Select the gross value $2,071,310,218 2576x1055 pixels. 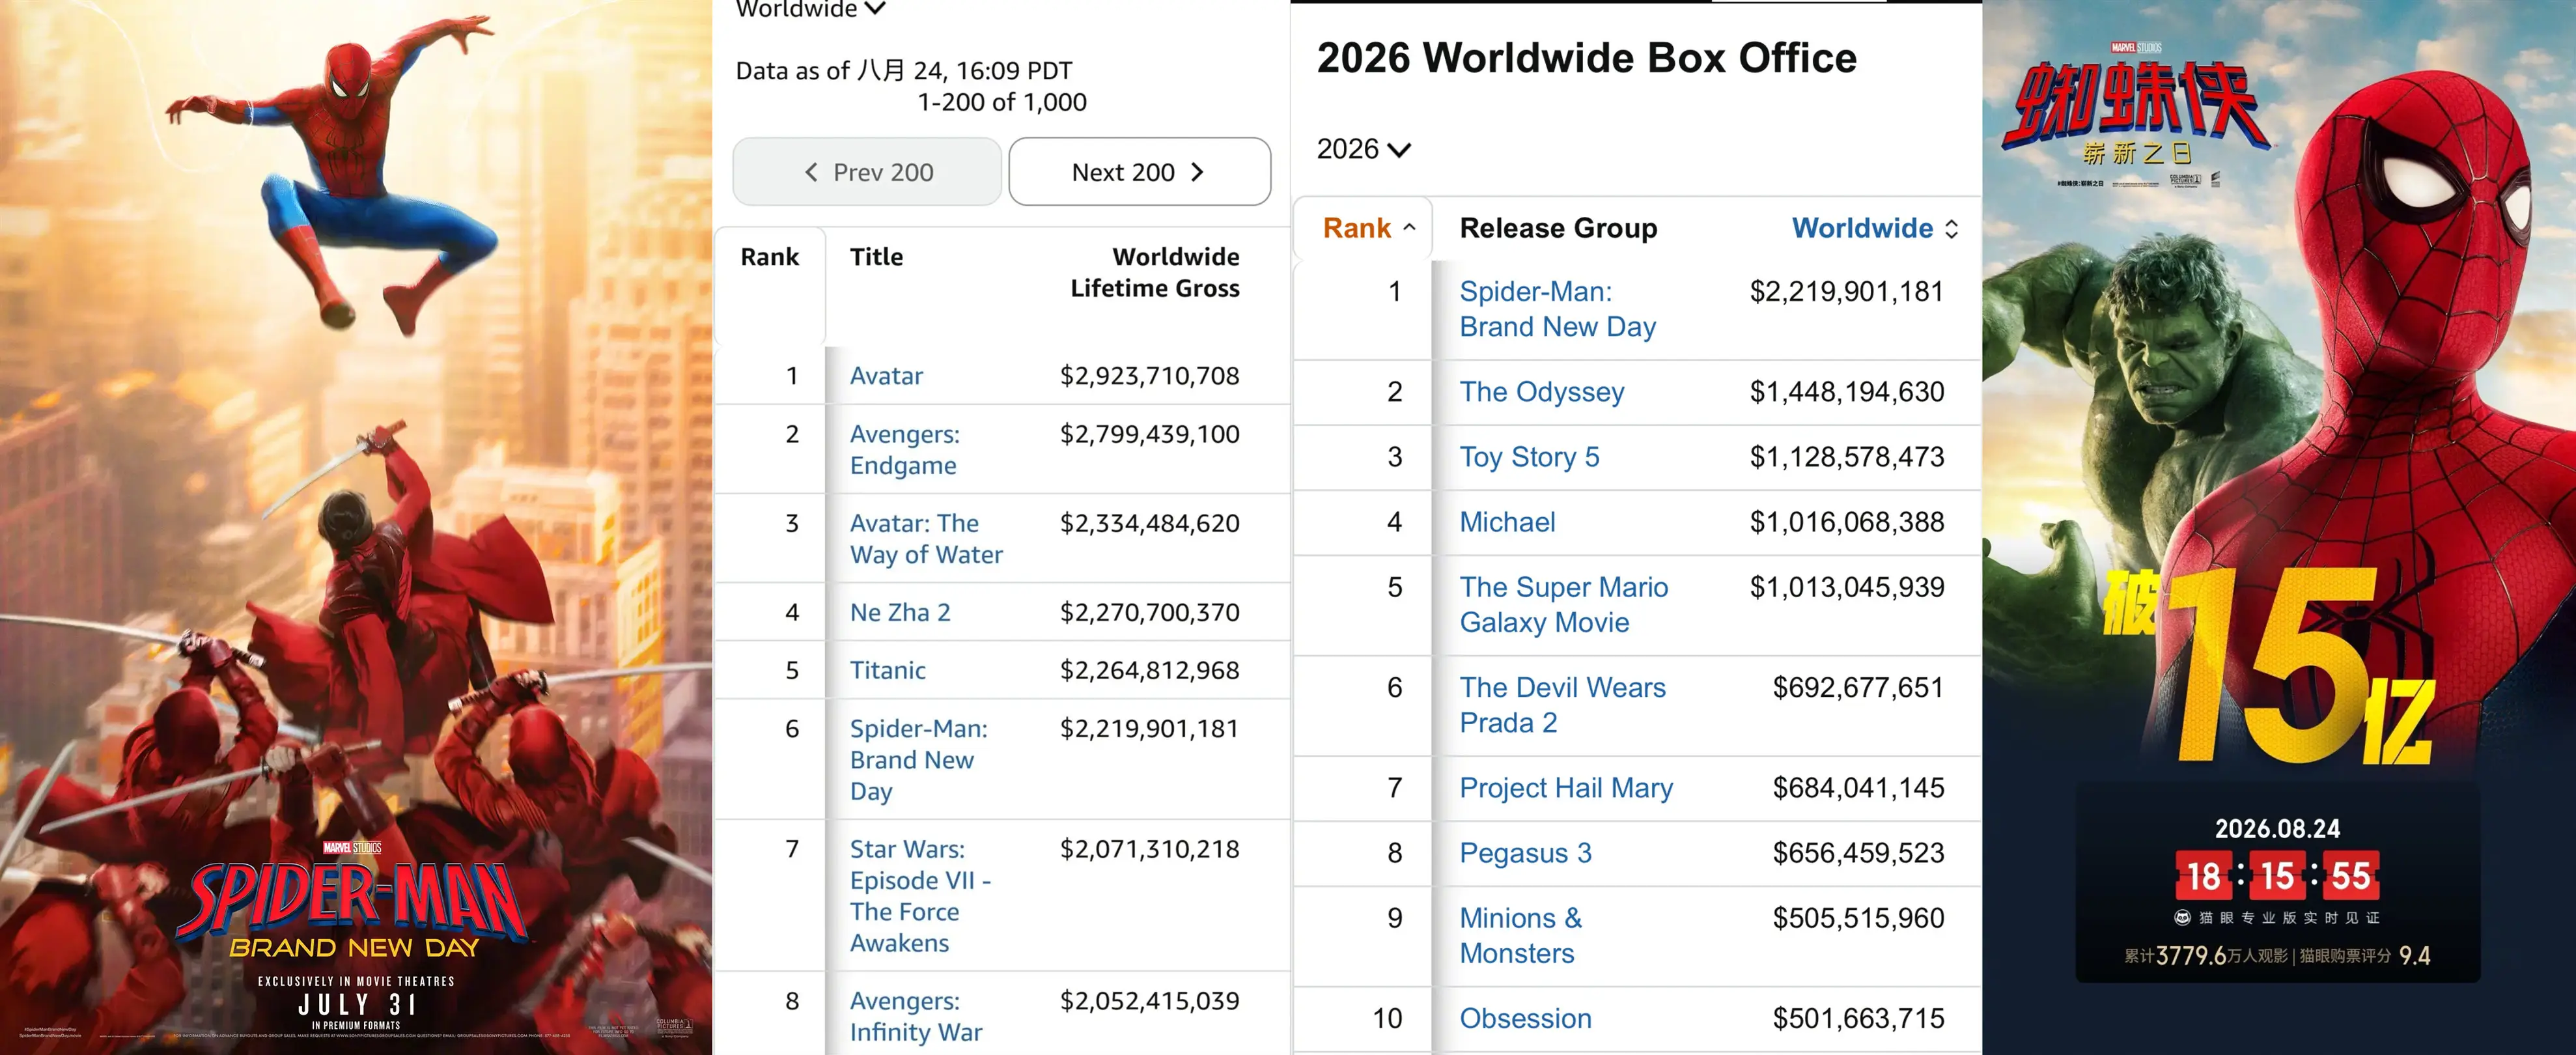tap(1150, 849)
